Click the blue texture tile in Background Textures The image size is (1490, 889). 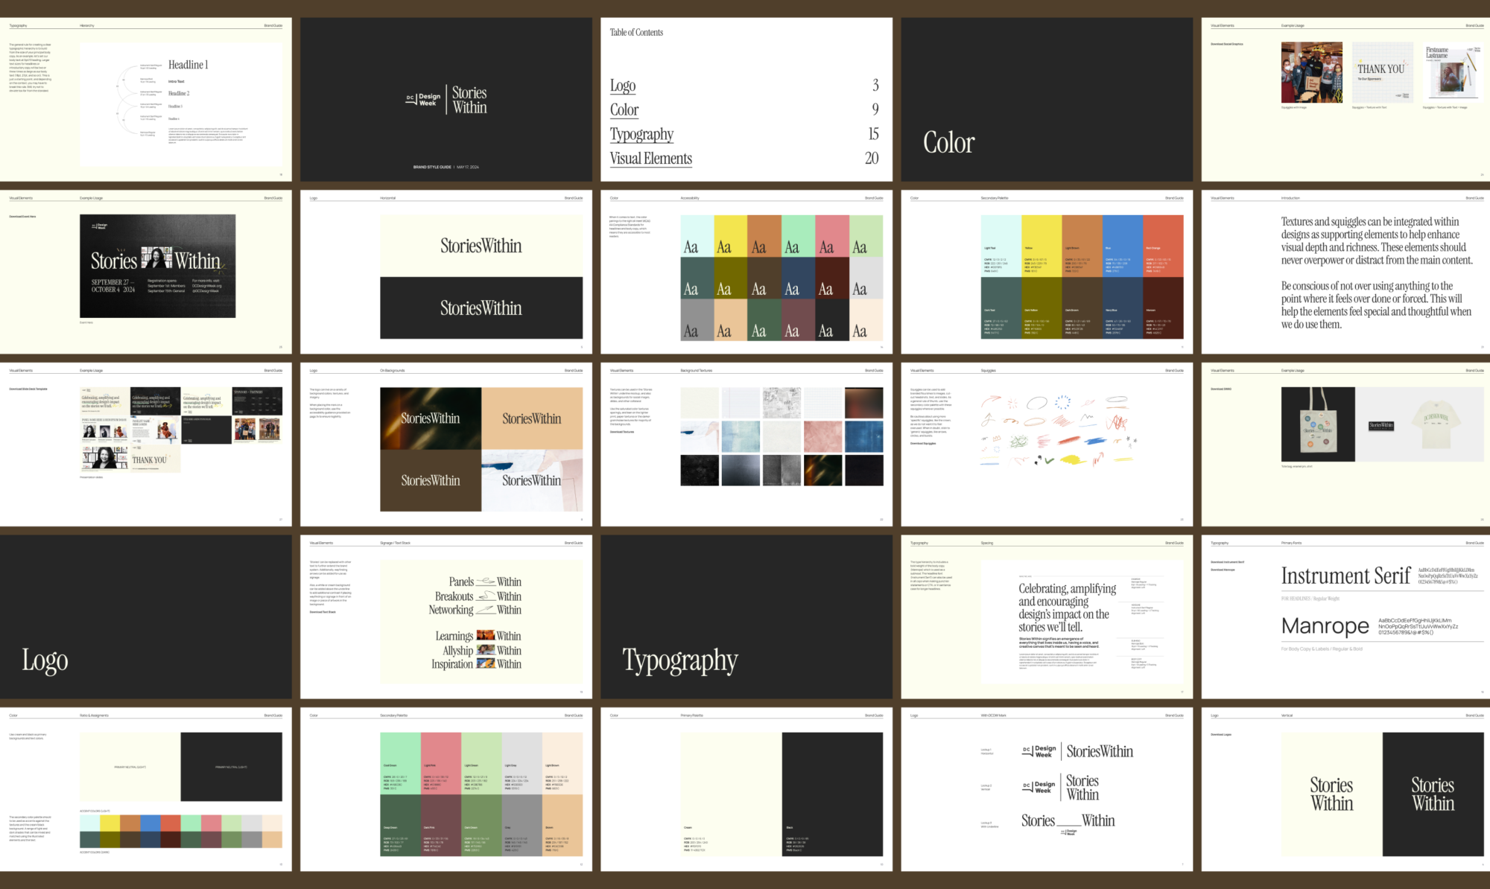point(864,436)
